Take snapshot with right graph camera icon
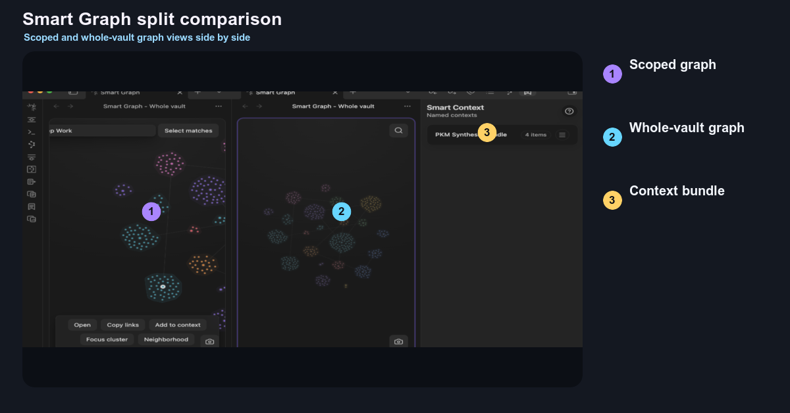Viewport: 790px width, 413px height. tap(398, 341)
